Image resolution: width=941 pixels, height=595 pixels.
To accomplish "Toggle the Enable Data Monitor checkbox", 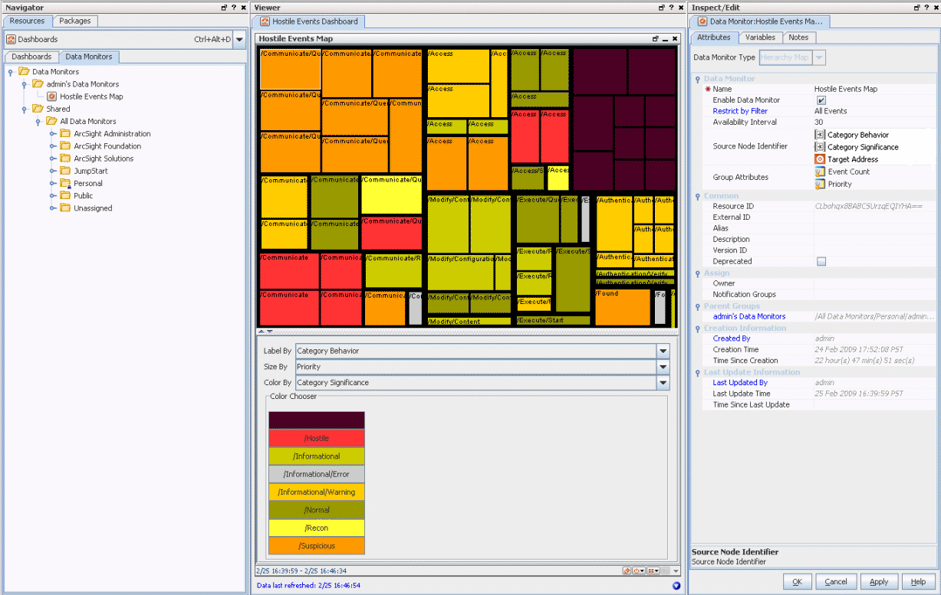I will [x=820, y=100].
